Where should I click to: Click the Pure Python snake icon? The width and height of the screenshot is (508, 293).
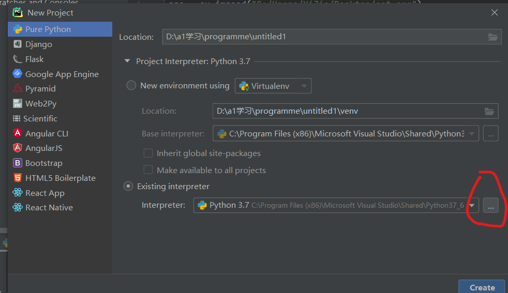(x=18, y=29)
